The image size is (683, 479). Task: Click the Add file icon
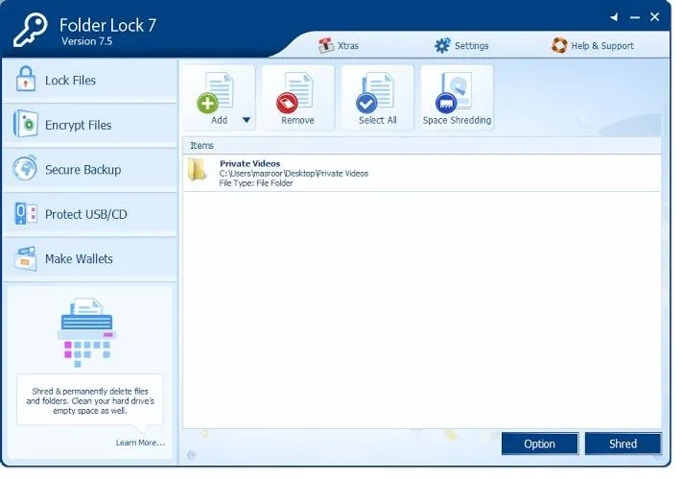[215, 93]
